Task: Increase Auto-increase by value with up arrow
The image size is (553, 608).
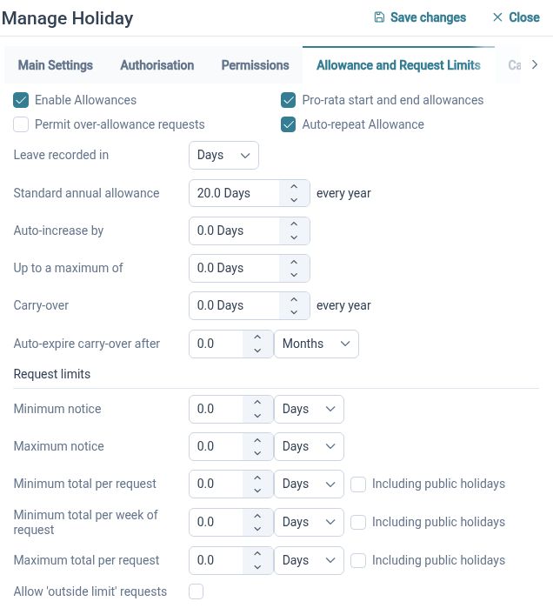Action: pos(294,224)
